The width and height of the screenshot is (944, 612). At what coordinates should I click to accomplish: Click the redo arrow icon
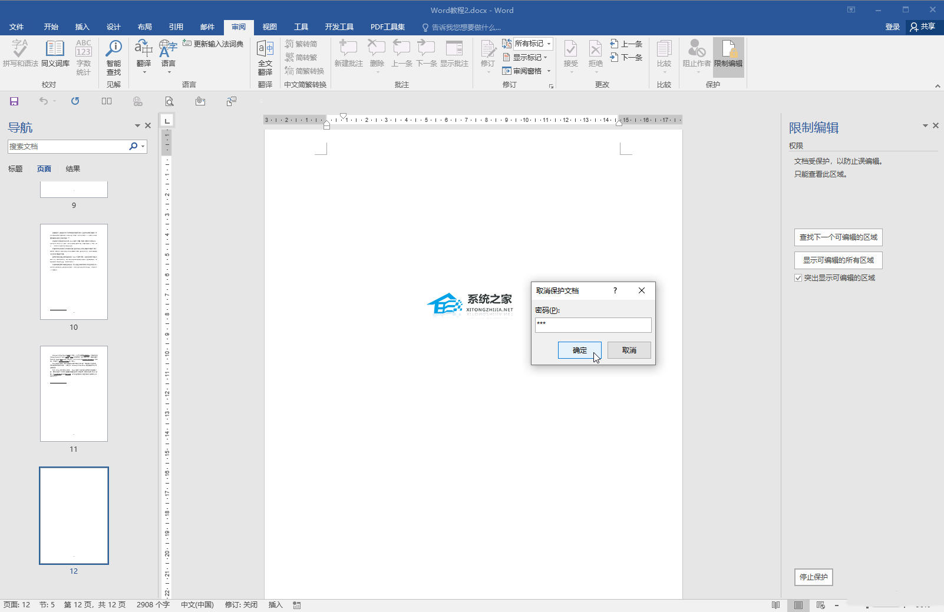pos(75,101)
